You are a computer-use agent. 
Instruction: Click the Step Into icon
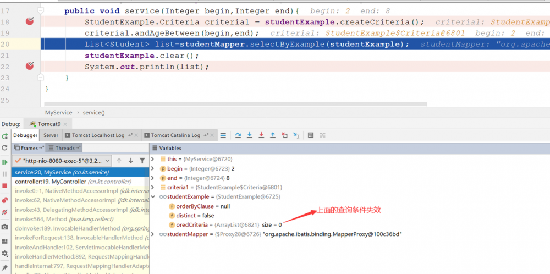point(249,135)
